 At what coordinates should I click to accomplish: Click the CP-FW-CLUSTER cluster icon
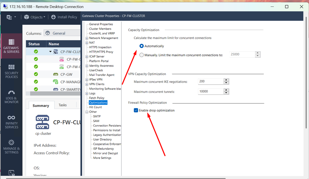pyautogui.click(x=56, y=52)
